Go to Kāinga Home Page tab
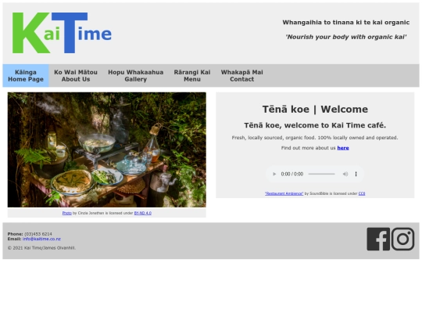Screen dimensions: 422x317 tap(26, 76)
